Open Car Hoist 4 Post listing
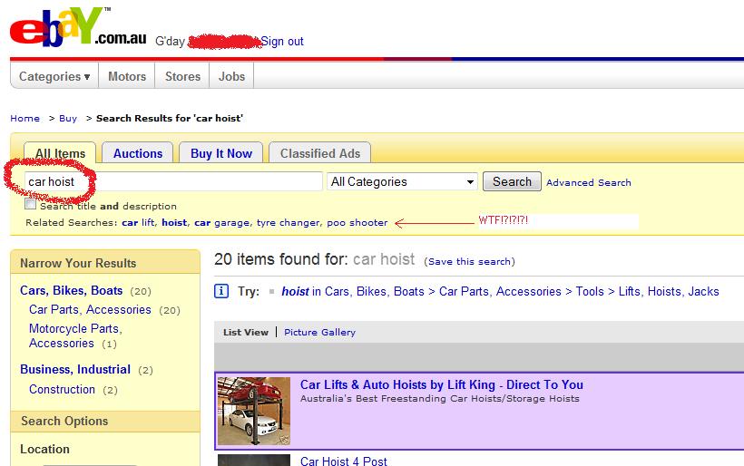 pyautogui.click(x=344, y=461)
